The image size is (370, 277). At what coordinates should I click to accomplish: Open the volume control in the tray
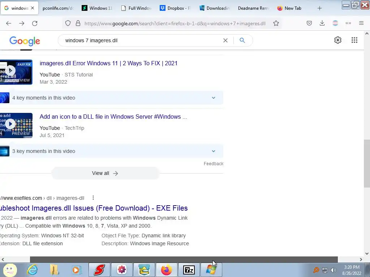334,270
